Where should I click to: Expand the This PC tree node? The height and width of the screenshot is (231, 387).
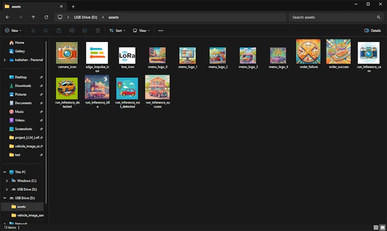click(4, 172)
